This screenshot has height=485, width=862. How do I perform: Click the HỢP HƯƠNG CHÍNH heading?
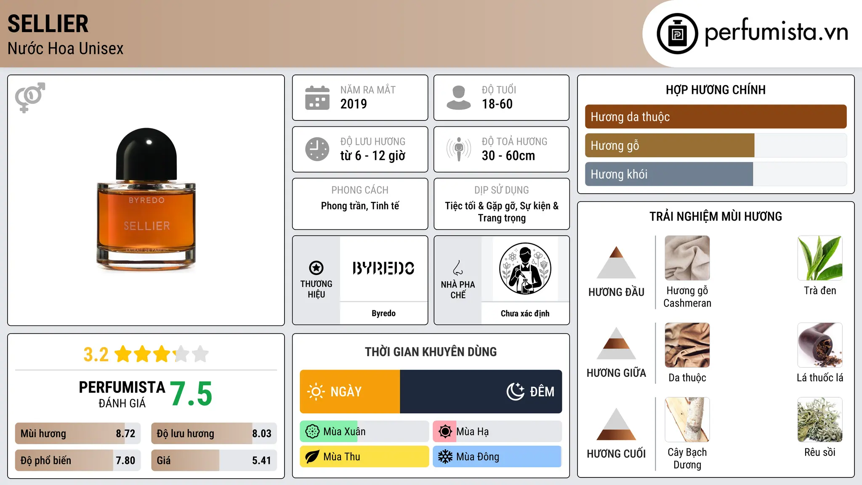pos(716,90)
